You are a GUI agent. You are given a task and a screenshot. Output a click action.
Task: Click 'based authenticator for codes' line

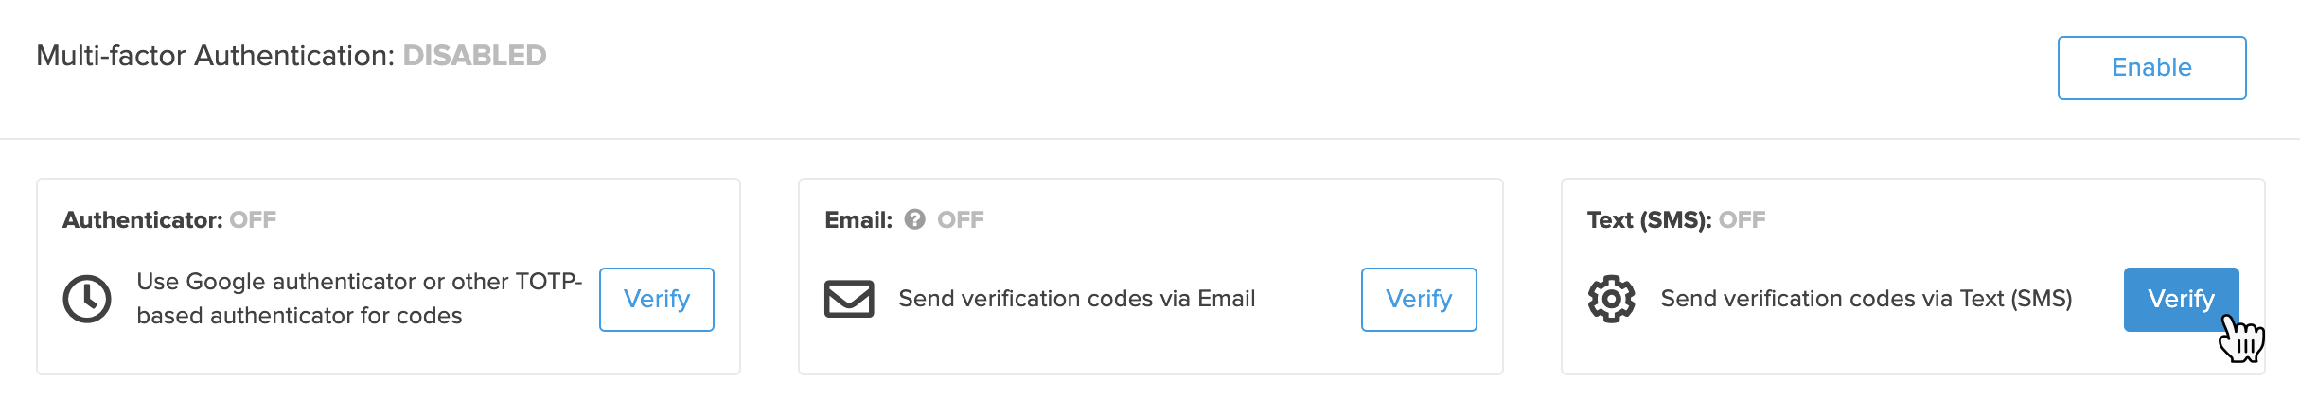pos(299,316)
